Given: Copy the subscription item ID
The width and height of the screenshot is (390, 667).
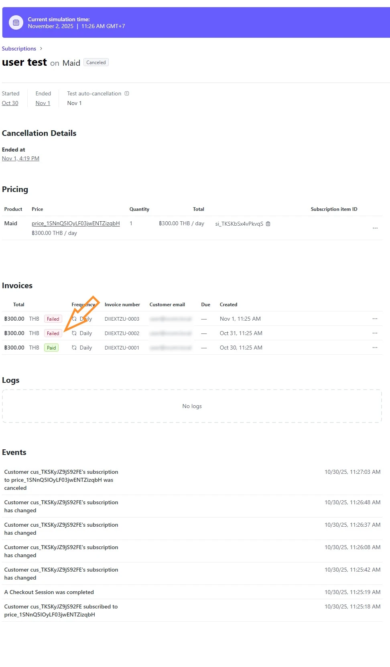Looking at the screenshot, I should click(268, 224).
